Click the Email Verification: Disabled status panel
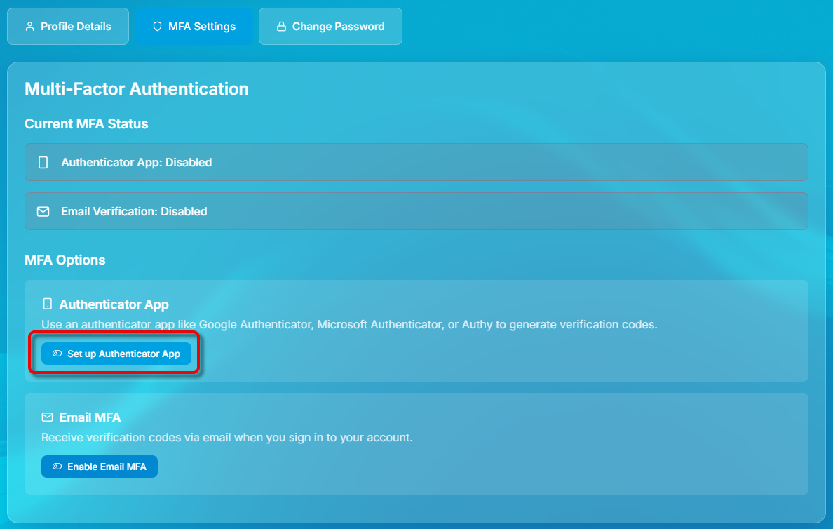Screen dimensions: 833x529 [x=416, y=210]
